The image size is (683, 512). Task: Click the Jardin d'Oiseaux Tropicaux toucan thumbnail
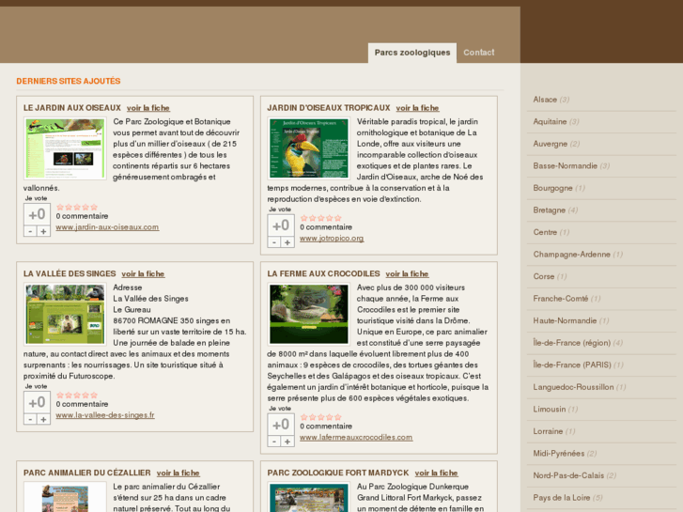click(309, 148)
